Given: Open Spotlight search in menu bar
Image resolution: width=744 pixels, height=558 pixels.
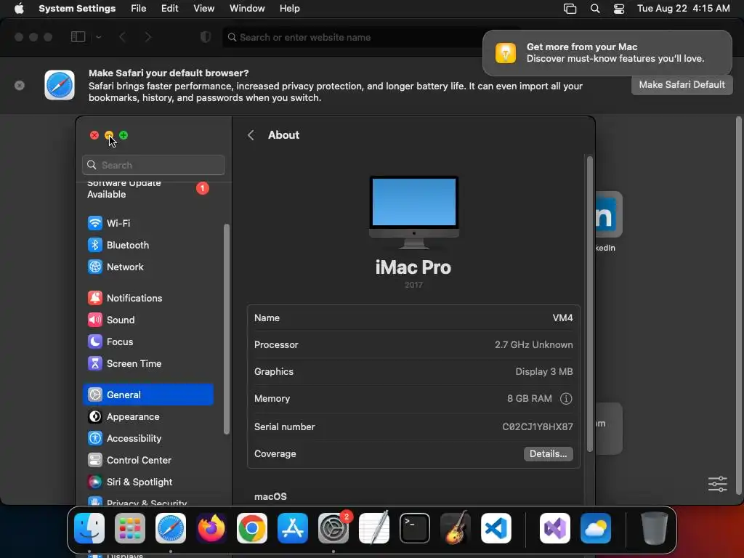Looking at the screenshot, I should (595, 9).
